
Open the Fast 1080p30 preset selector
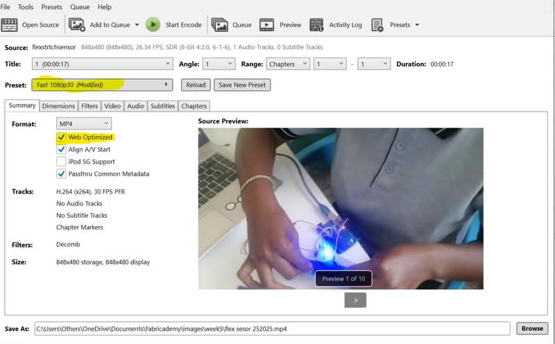click(103, 85)
